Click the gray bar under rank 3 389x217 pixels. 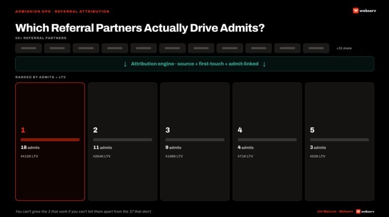pos(194,140)
